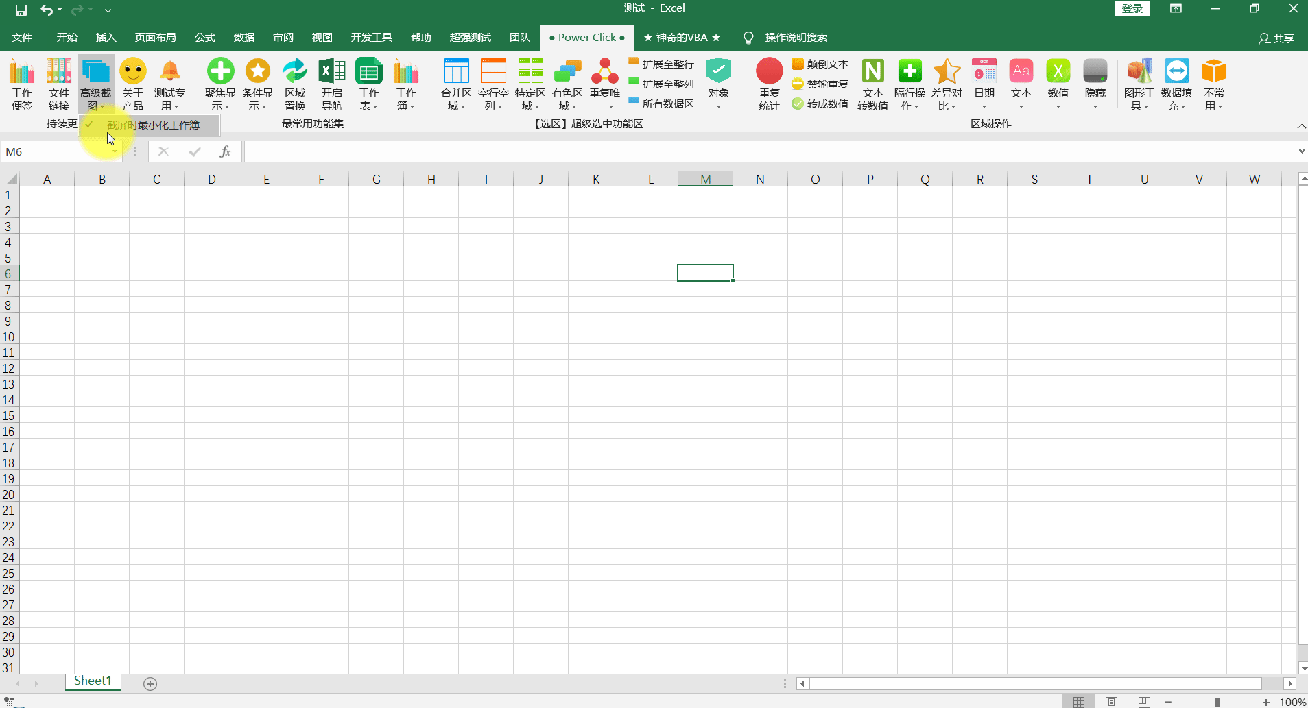Click the 重复统计 red circle icon

tap(770, 84)
